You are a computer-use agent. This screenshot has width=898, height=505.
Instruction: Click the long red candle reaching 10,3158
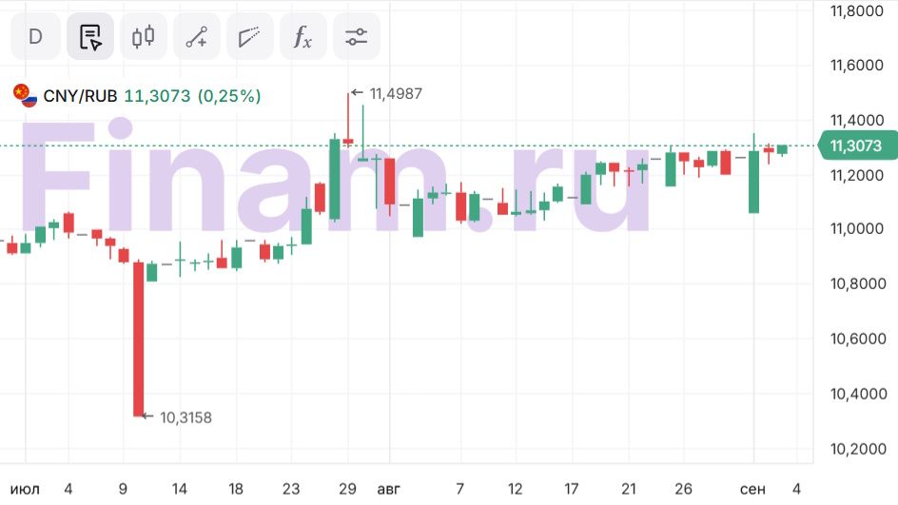(x=139, y=338)
